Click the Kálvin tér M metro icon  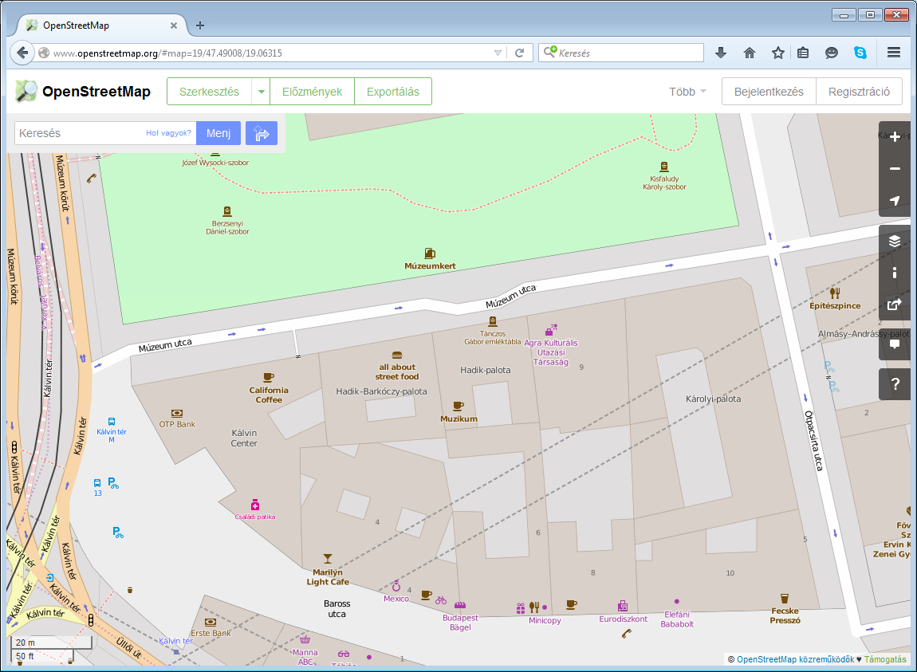(x=111, y=422)
